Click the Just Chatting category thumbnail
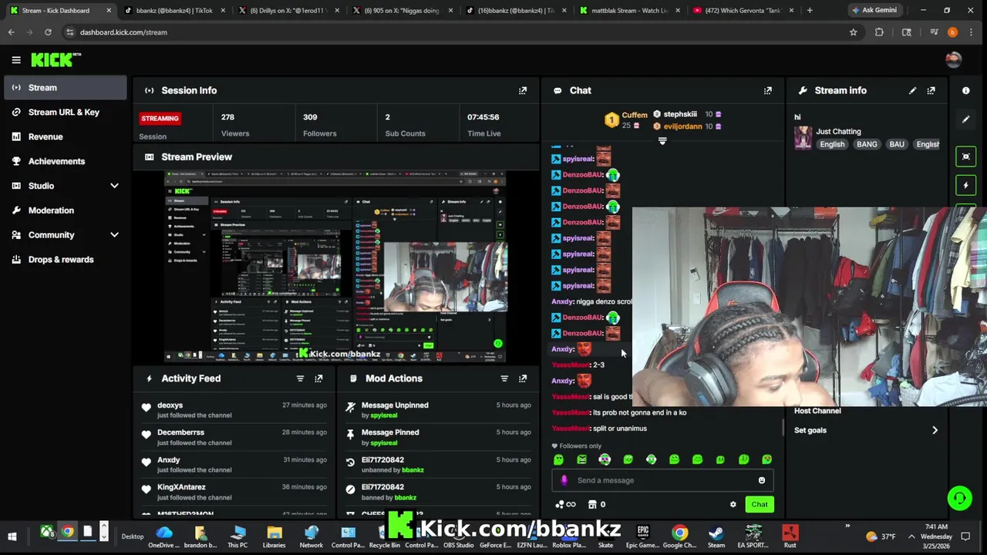987x555 pixels. click(x=803, y=138)
